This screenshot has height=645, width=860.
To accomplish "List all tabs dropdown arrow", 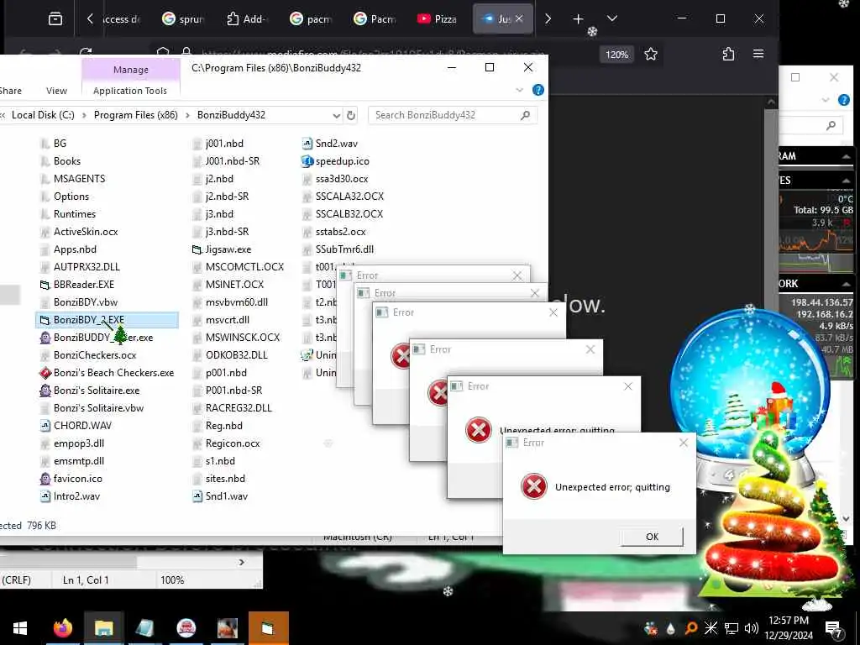I will click(x=612, y=19).
